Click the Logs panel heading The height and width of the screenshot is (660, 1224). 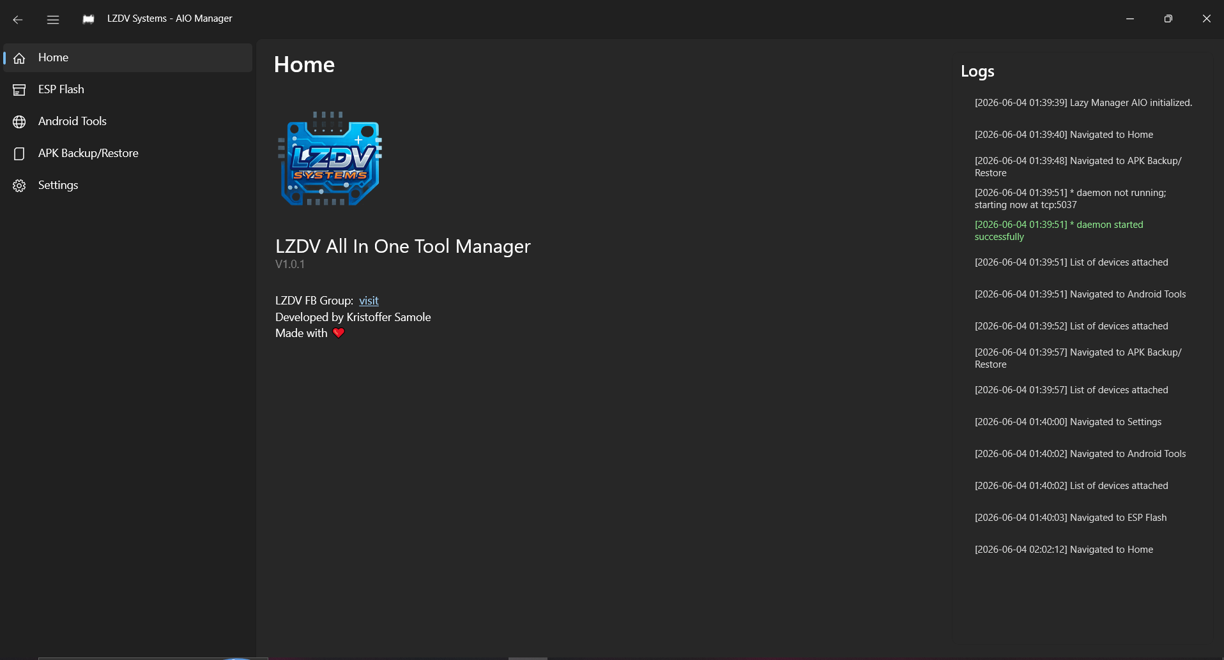click(x=977, y=71)
